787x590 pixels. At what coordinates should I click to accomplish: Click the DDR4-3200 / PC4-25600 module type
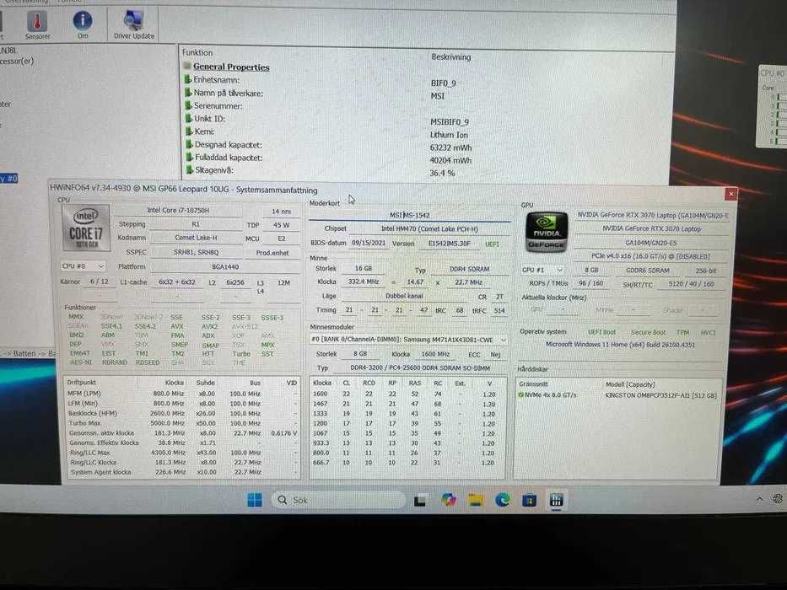click(419, 367)
